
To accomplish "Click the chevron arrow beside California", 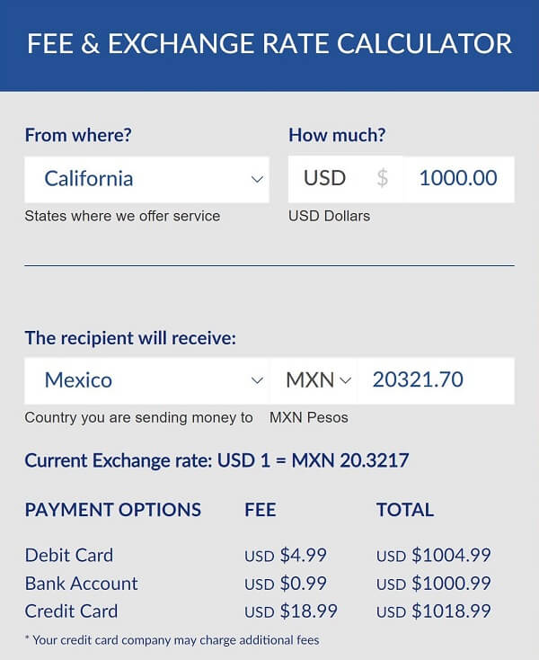I will tap(257, 179).
